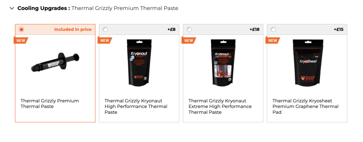
Task: Collapse the Cooling Upgrades section chevron
Action: pos(12,8)
